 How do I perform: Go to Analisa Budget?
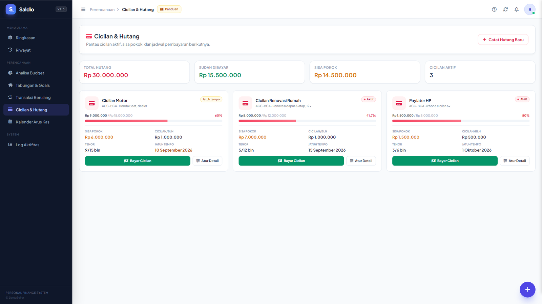click(x=36, y=73)
